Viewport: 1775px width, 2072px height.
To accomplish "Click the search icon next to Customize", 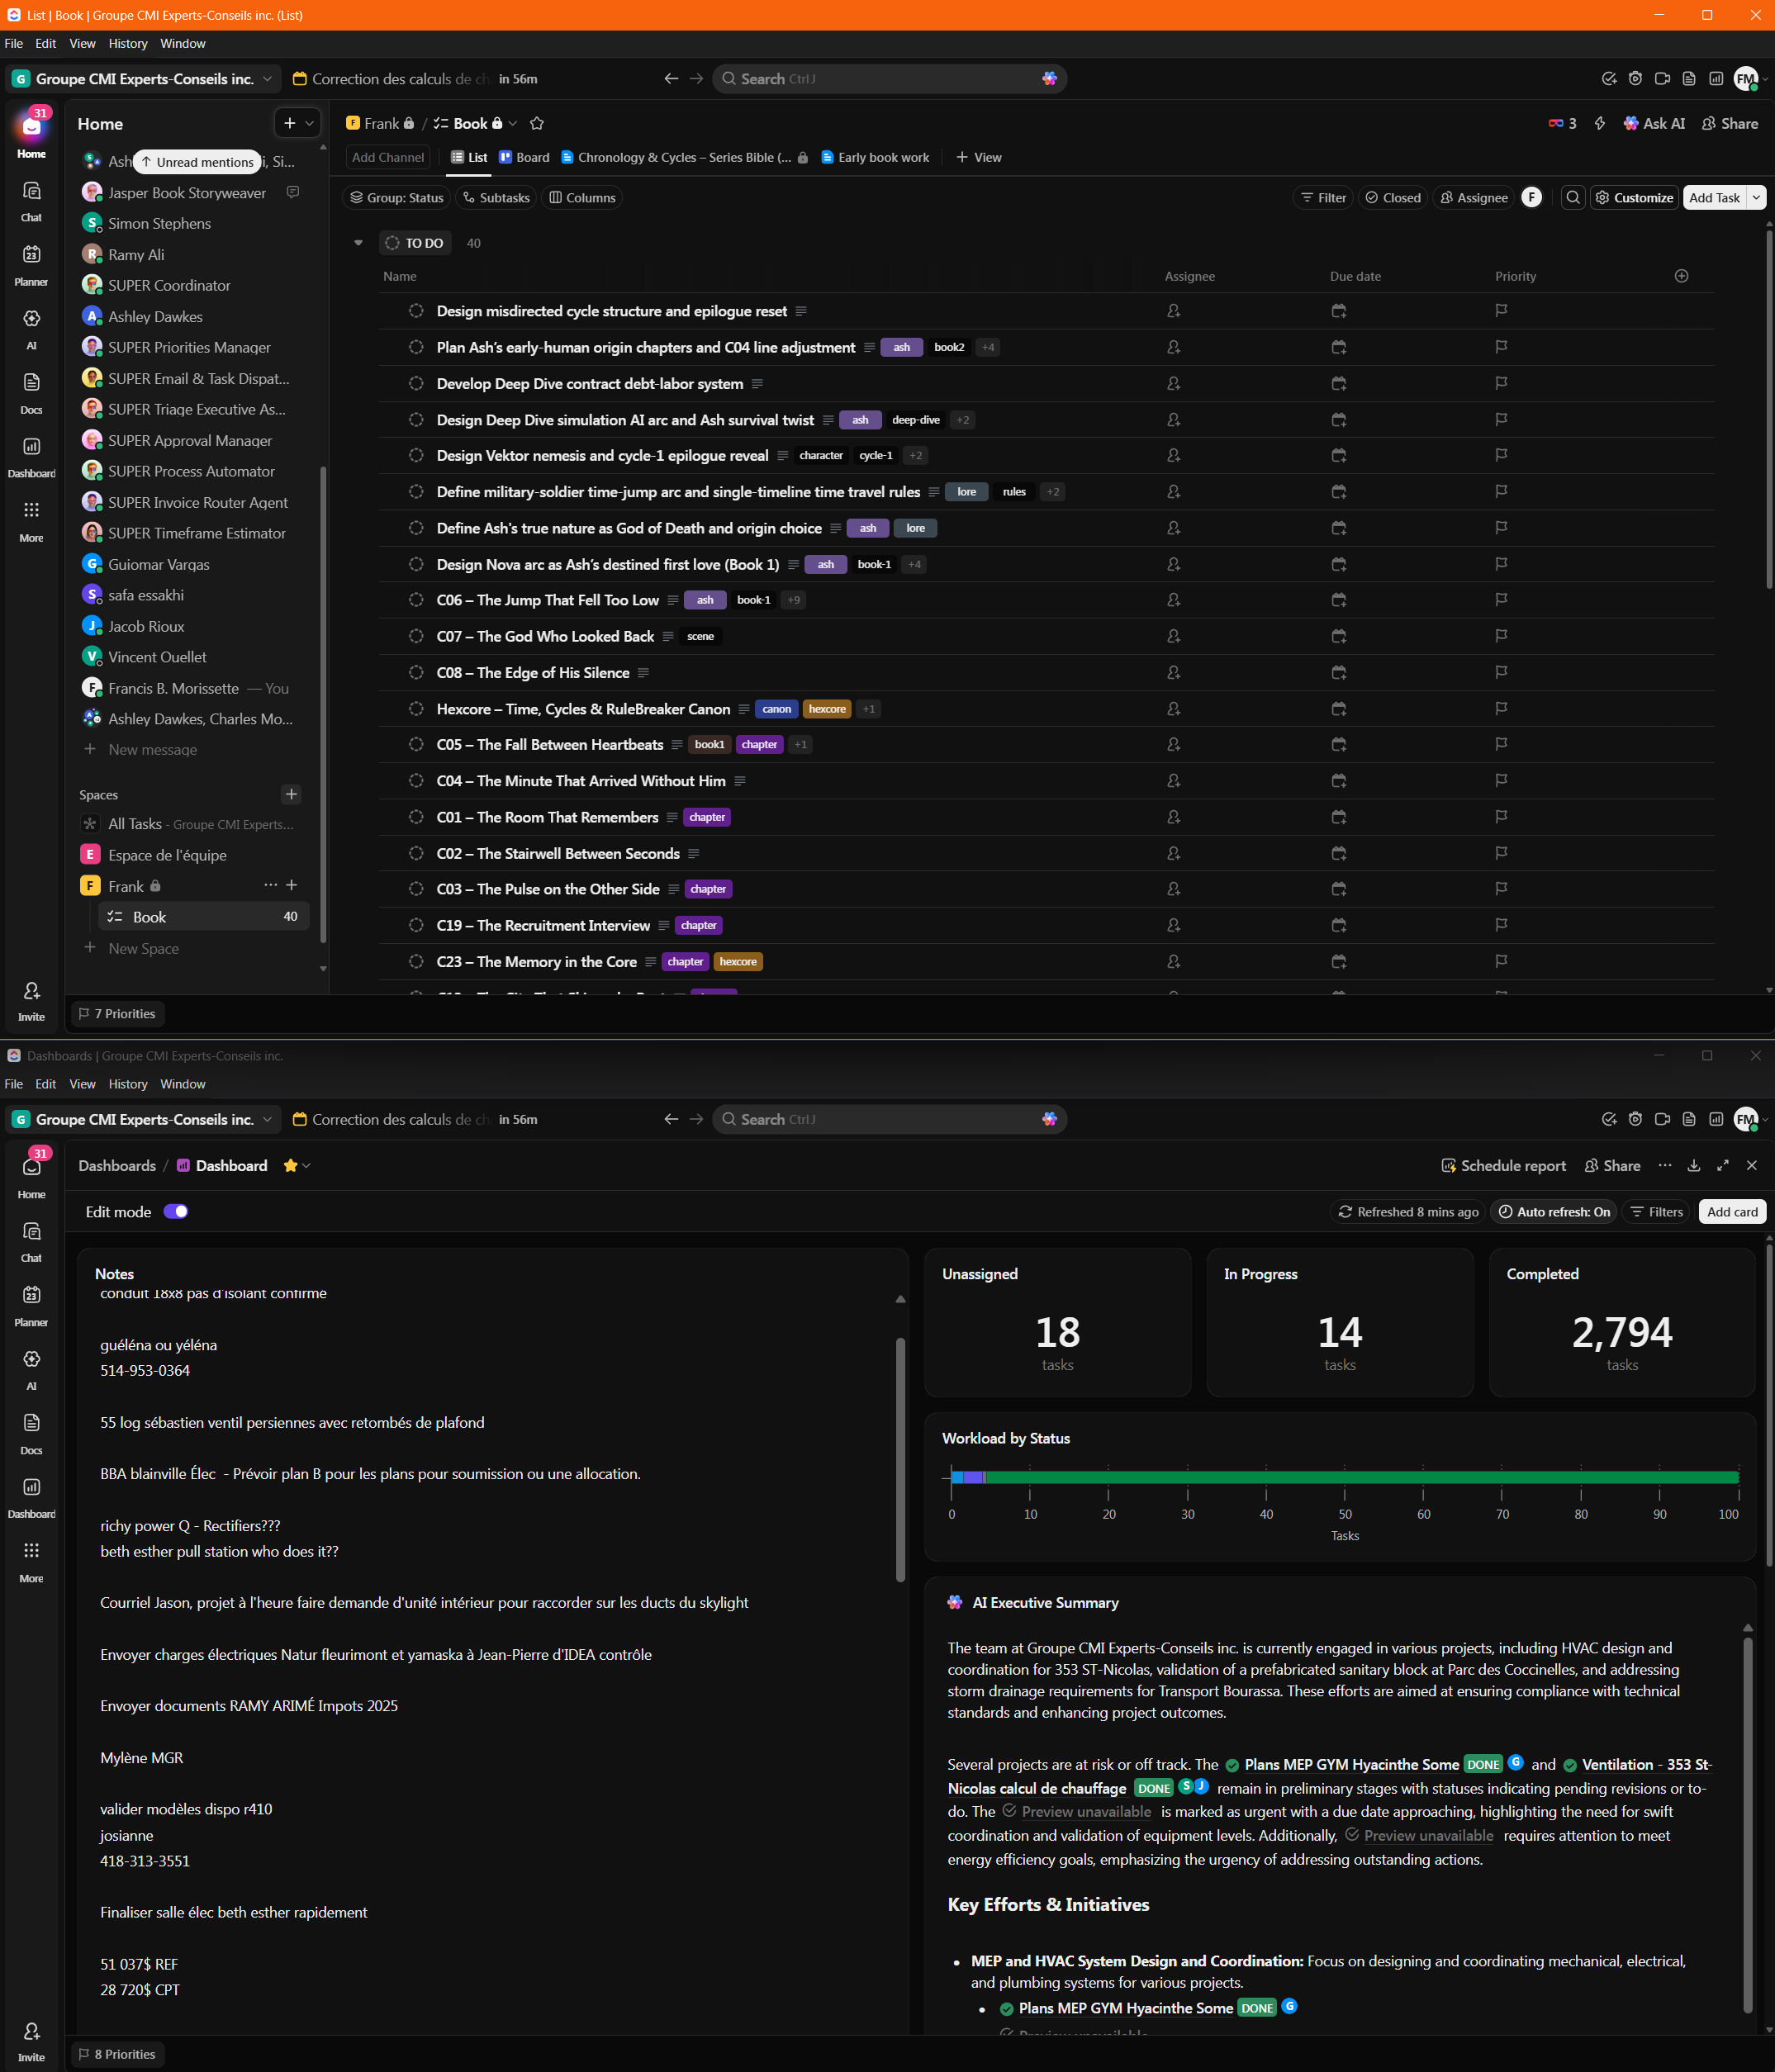I will (x=1572, y=197).
